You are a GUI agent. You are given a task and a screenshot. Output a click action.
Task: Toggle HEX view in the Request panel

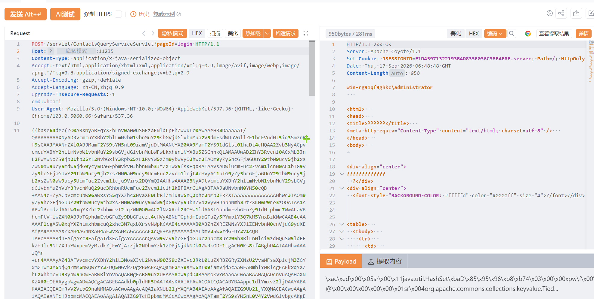(x=197, y=33)
